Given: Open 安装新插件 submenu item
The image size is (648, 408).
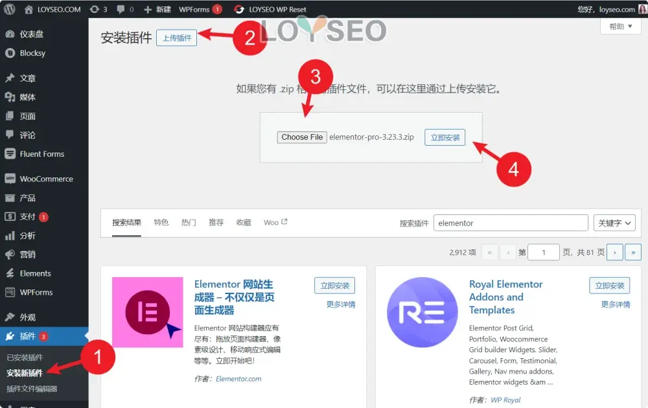Looking at the screenshot, I should click(25, 373).
